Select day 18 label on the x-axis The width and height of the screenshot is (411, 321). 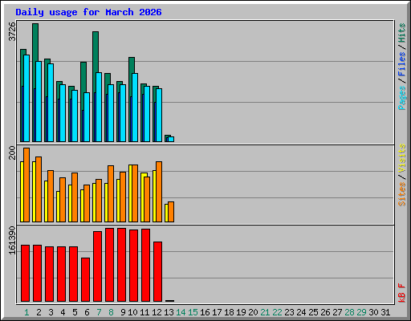click(229, 312)
